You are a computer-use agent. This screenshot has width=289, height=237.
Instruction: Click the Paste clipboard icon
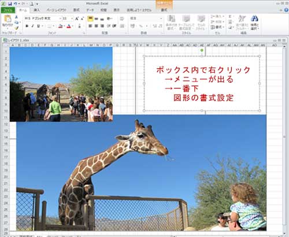click(x=8, y=19)
